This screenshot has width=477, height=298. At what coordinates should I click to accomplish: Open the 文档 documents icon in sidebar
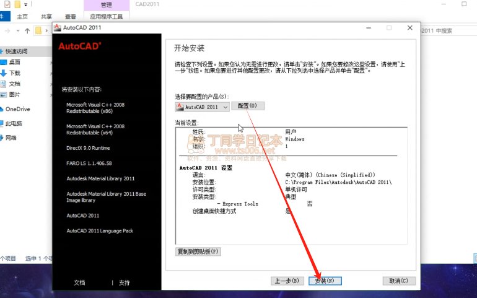[x=4, y=84]
